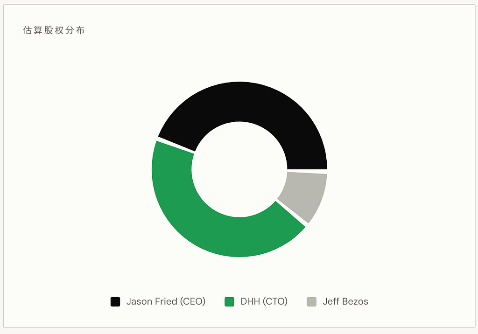The height and width of the screenshot is (334, 478).
Task: Toggle the green DHH legend swatch
Action: coord(229,302)
